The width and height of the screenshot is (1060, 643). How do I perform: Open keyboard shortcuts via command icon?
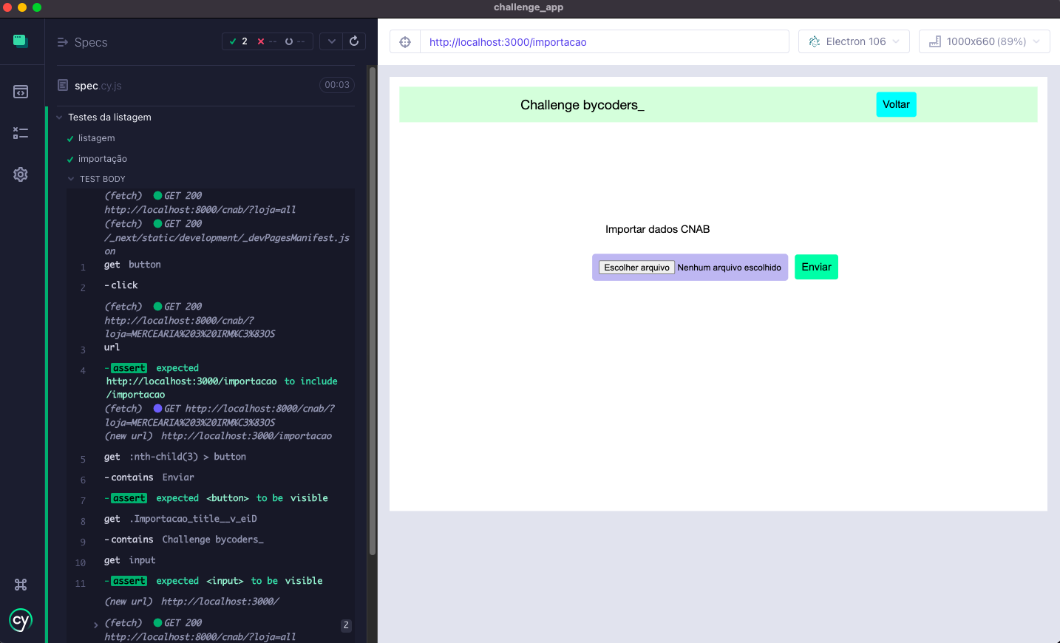coord(21,585)
